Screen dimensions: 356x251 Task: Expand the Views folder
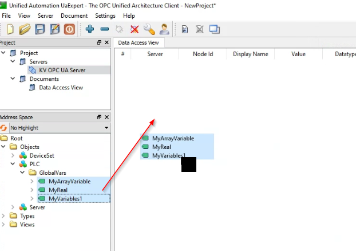click(x=3, y=225)
